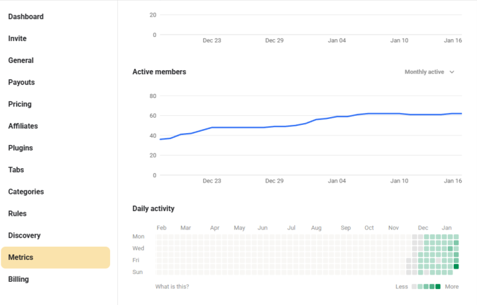The height and width of the screenshot is (305, 477).
Task: Switch to the Tabs settings
Action: [x=16, y=169]
